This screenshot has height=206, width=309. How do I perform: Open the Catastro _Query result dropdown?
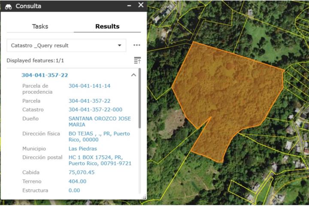point(67,45)
